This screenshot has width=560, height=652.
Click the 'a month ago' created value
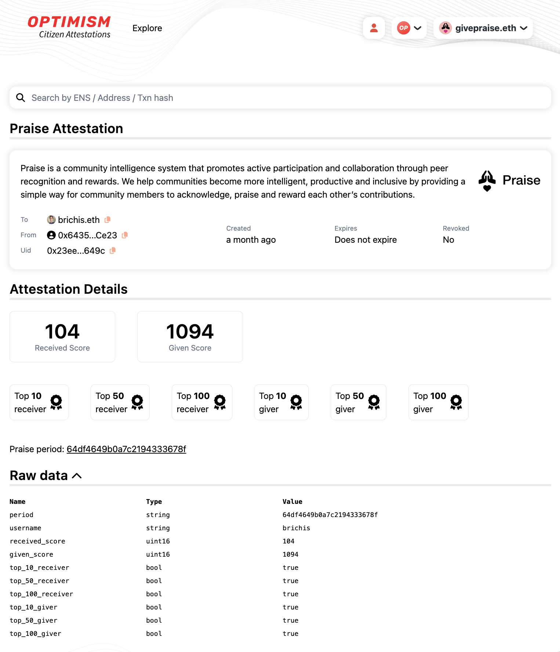pos(251,240)
